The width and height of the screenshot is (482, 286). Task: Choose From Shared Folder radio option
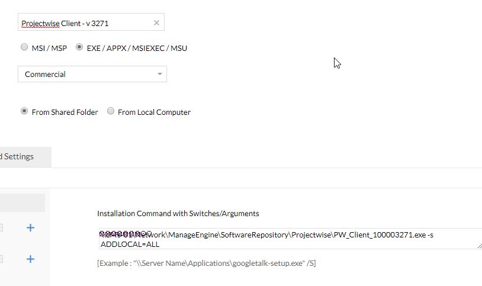click(24, 111)
